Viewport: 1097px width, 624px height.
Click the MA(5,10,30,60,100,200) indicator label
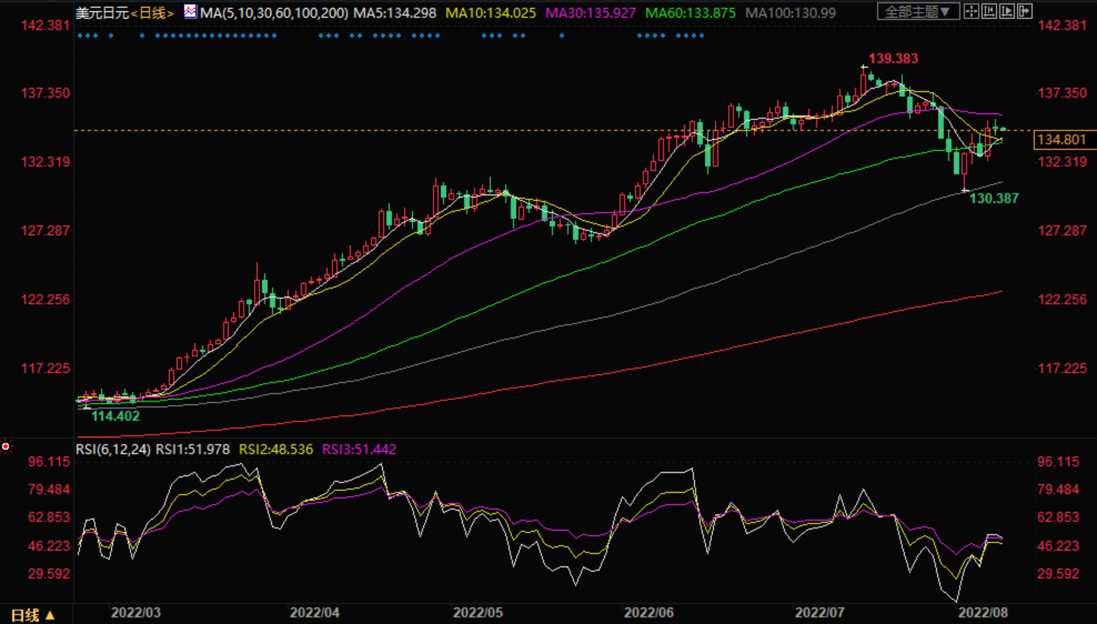(274, 13)
